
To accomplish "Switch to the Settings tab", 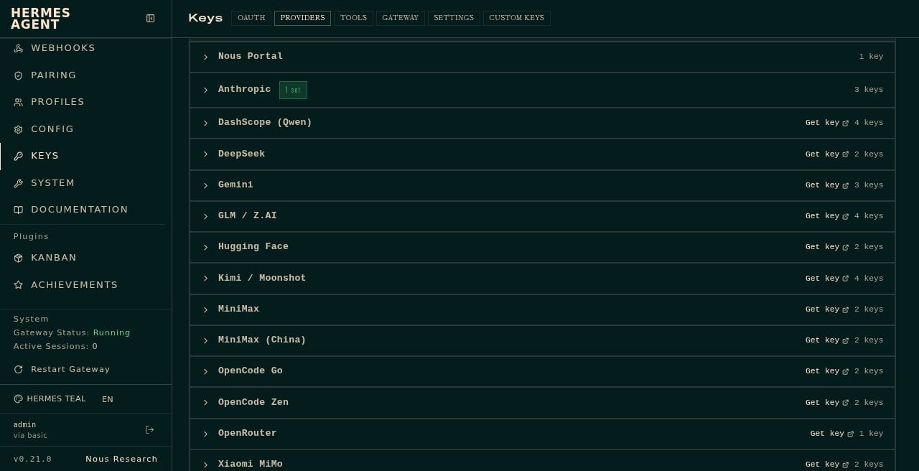I will (454, 18).
